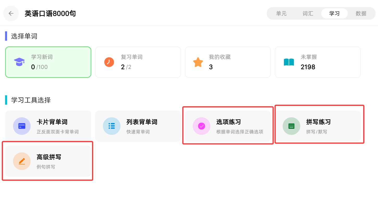
Task: Click the blue card icon
Action: click(x=22, y=126)
